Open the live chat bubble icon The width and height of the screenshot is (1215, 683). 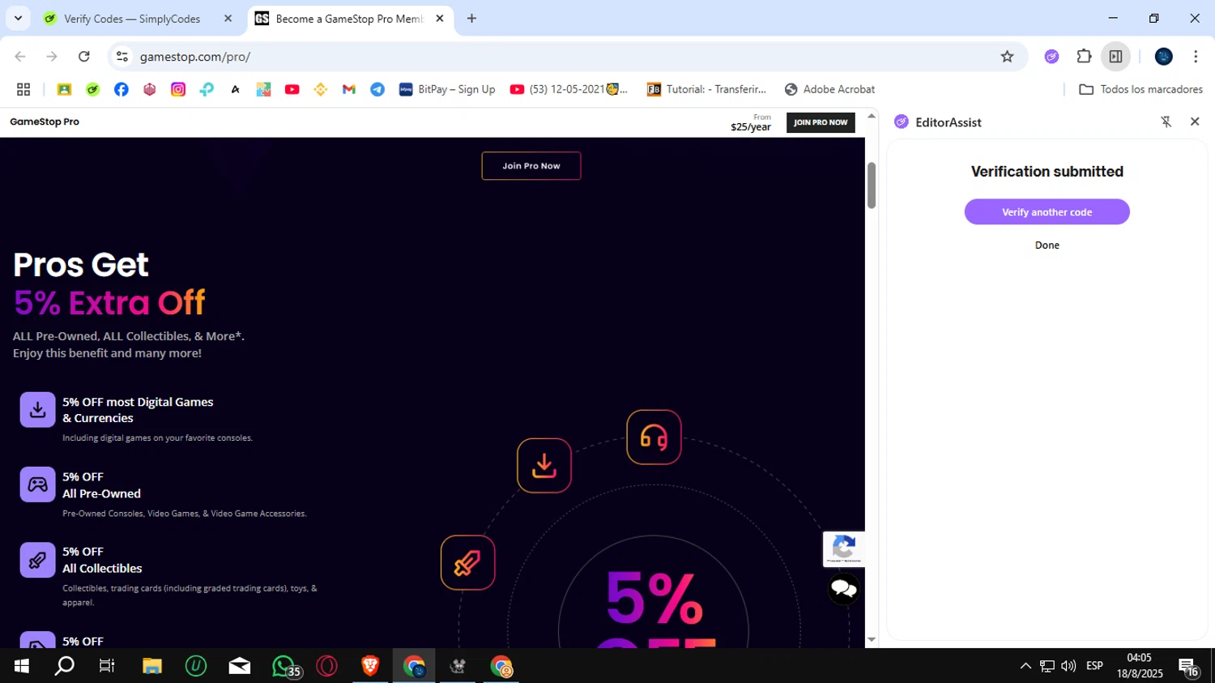[x=843, y=589]
